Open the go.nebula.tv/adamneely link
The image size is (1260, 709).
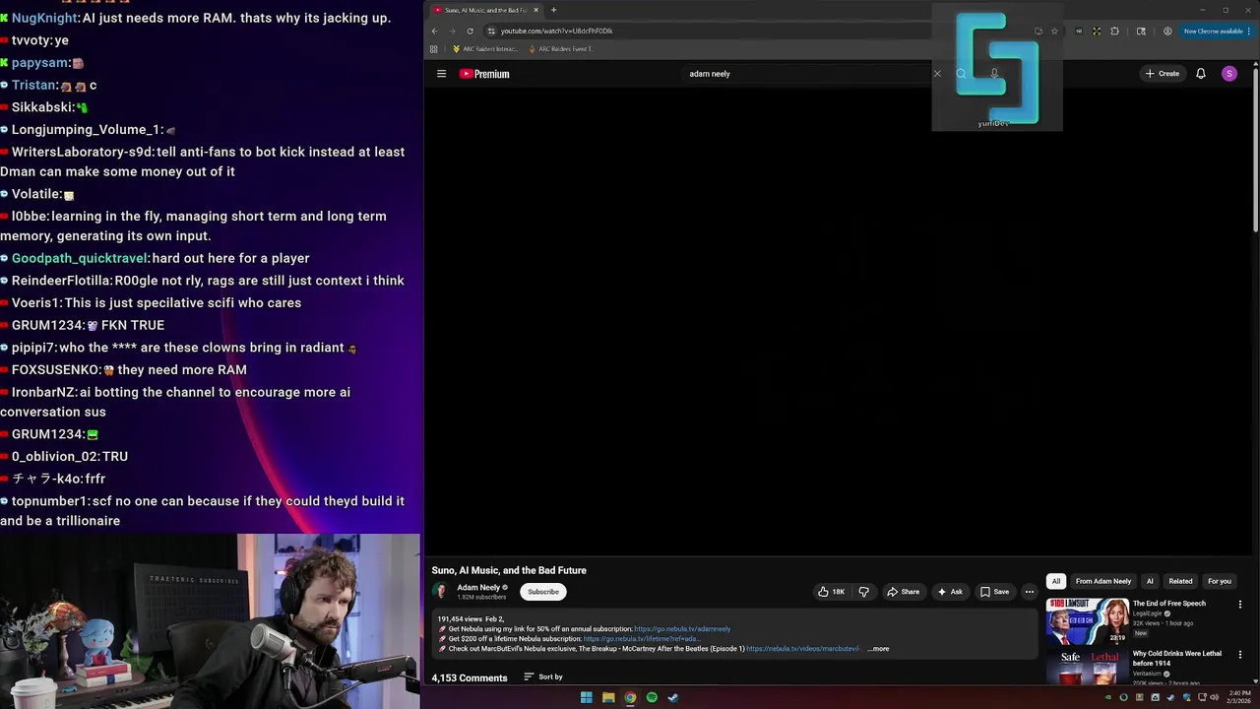click(x=682, y=628)
